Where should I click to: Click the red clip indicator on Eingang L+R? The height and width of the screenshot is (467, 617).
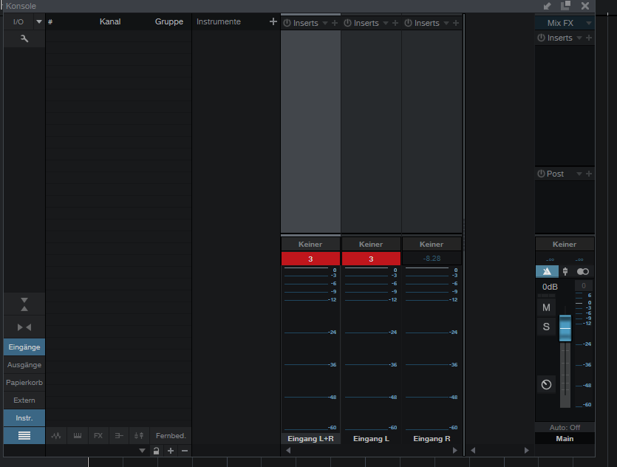[x=310, y=259]
